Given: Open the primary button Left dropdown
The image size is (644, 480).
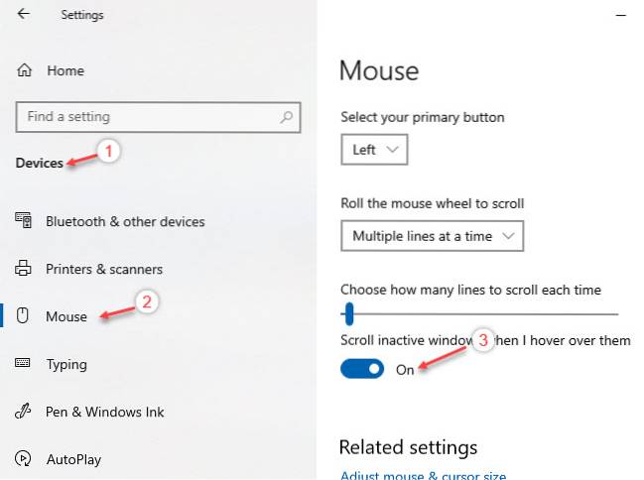Looking at the screenshot, I should [x=374, y=150].
